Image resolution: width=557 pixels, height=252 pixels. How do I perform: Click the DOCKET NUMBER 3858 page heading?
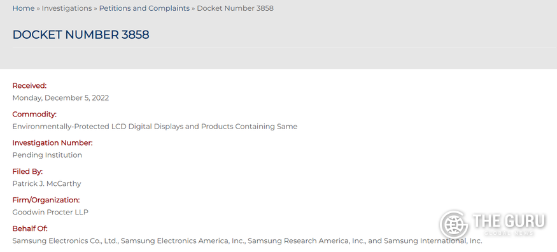coord(81,35)
